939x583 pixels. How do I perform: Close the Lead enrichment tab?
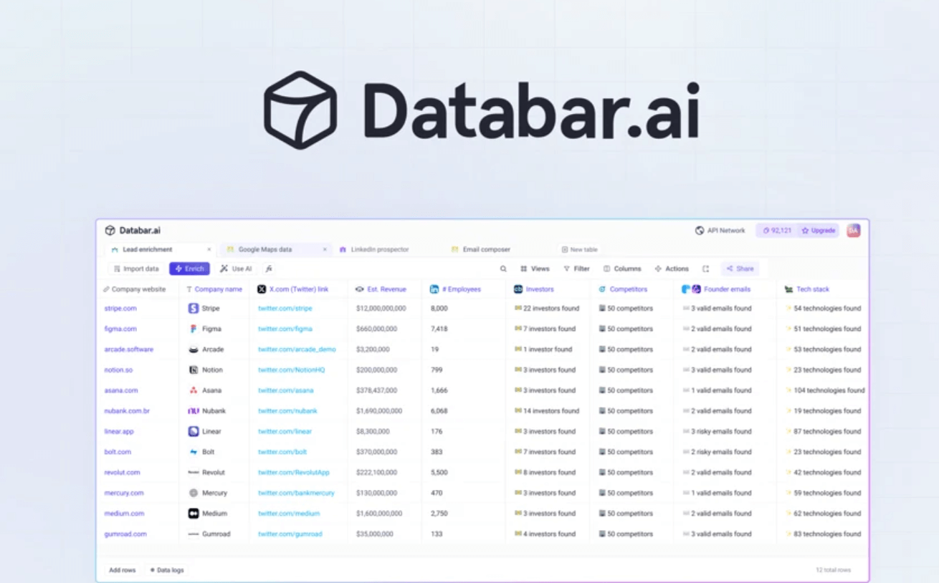tap(209, 250)
